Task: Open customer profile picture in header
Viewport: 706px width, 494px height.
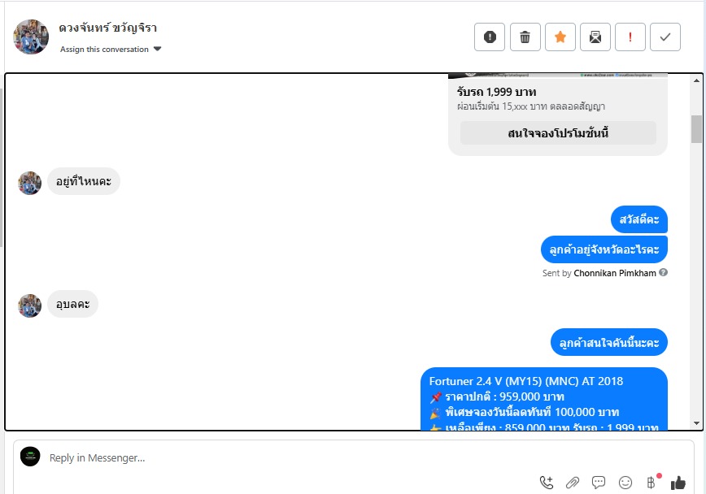Action: click(x=31, y=37)
